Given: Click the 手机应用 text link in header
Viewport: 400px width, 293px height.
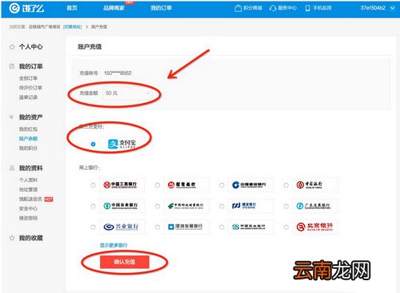Looking at the screenshot, I should [322, 8].
